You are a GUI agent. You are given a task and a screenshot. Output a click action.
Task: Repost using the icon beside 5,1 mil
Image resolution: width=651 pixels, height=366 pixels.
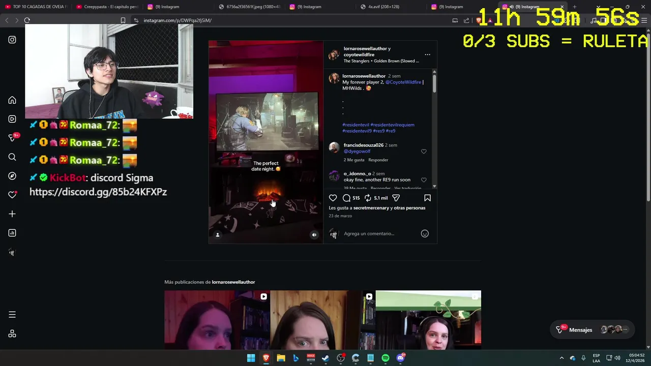(x=368, y=198)
